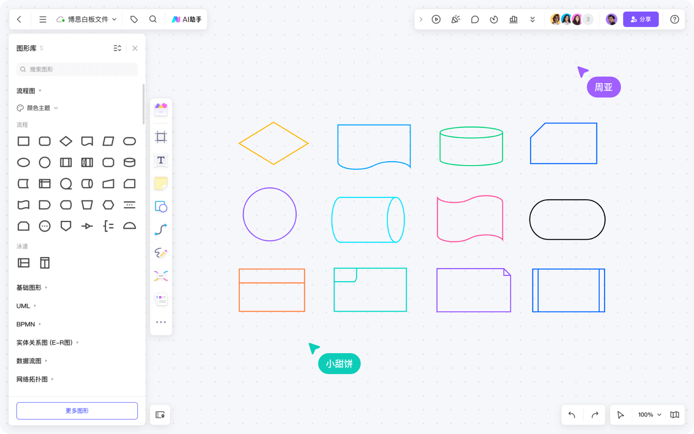Expand the 颜色主题 color theme dropdown
The image size is (694, 434).
pos(38,108)
